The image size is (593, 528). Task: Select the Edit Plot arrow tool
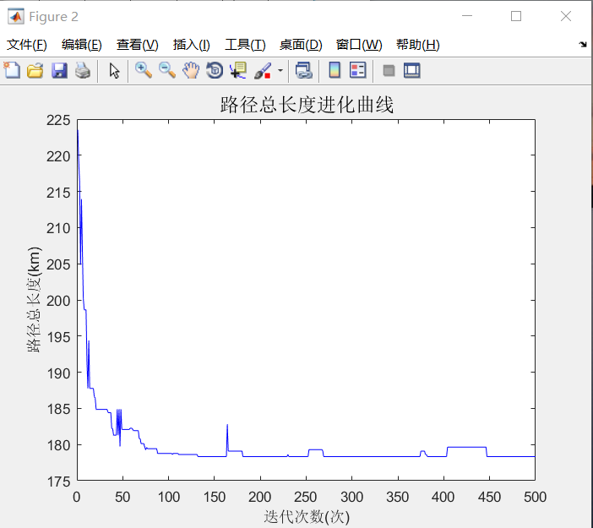(114, 71)
